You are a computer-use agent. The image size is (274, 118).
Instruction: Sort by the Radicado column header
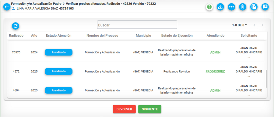pyautogui.click(x=16, y=35)
